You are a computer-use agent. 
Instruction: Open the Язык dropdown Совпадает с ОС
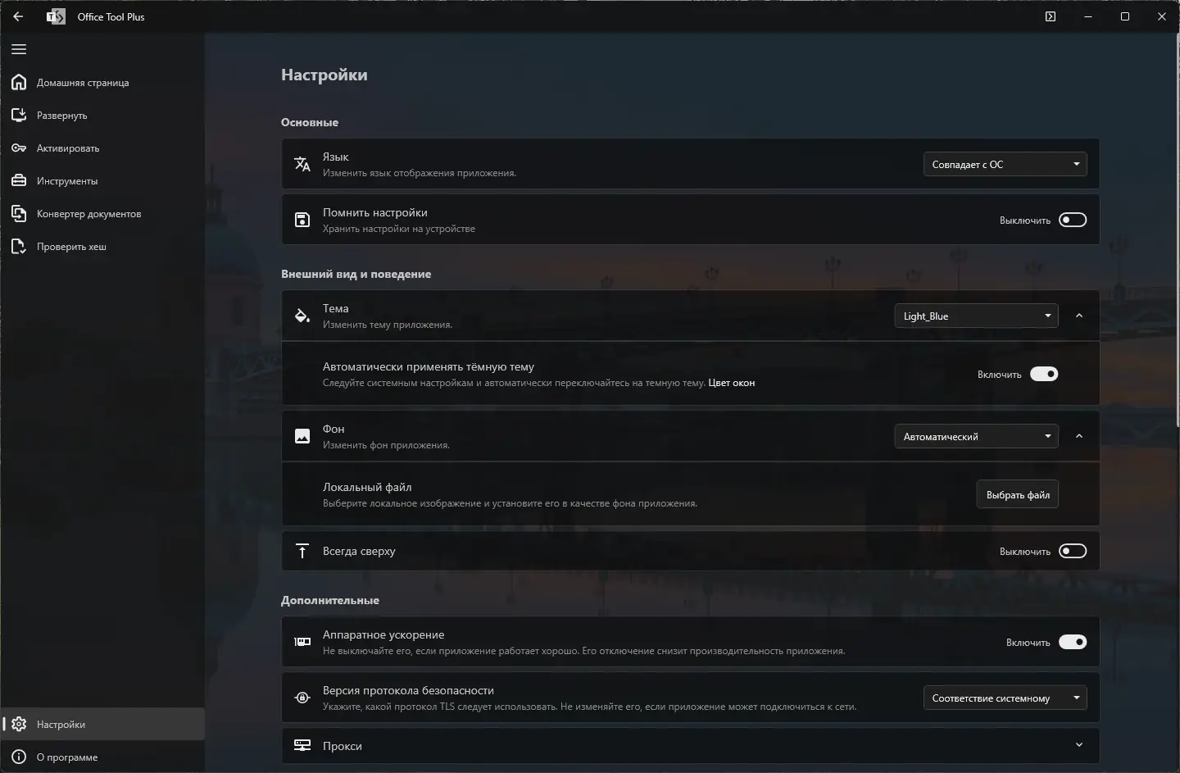pyautogui.click(x=1005, y=164)
